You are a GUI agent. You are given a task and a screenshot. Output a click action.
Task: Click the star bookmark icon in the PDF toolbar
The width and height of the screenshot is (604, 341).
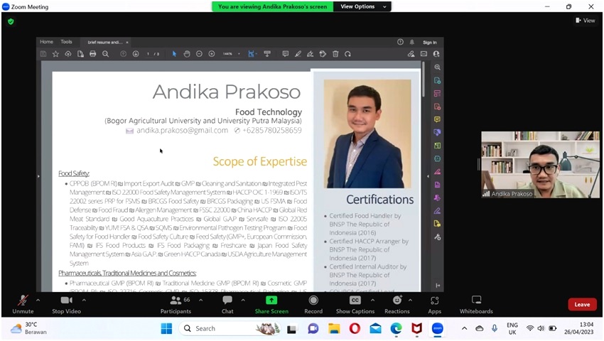(x=55, y=54)
